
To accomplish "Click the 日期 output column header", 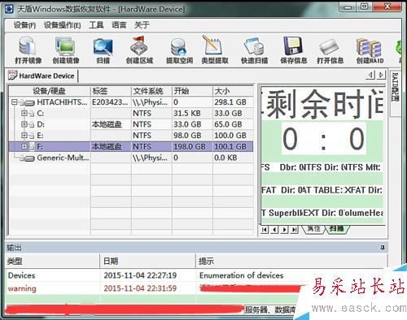I will [147, 262].
